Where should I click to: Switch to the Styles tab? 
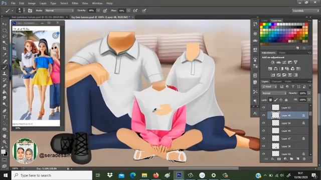click(x=282, y=52)
